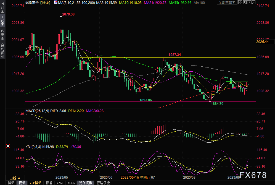Choose the BOLL template tab

coord(71,183)
